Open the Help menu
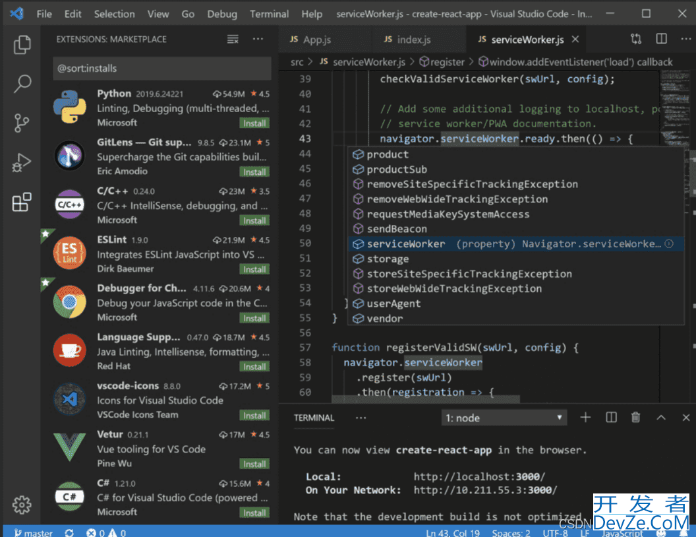Image resolution: width=696 pixels, height=537 pixels. point(312,14)
